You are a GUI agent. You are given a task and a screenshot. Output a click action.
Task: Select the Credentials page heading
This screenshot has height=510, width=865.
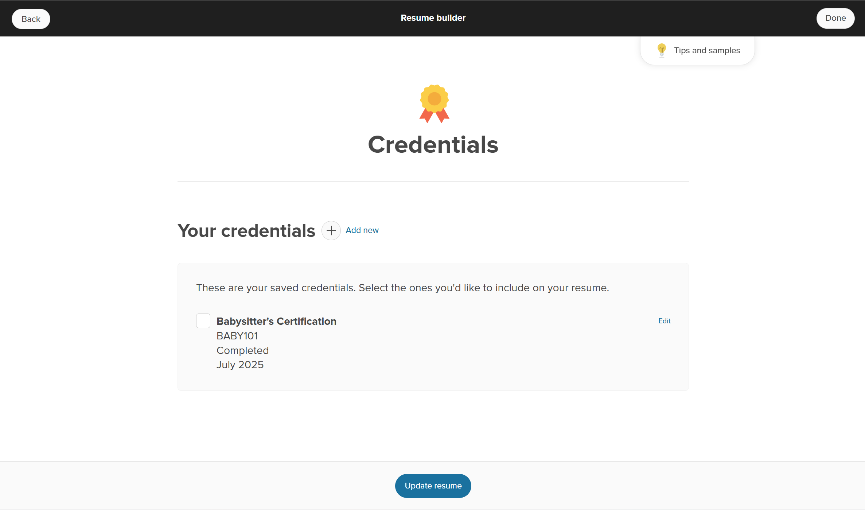(x=433, y=144)
